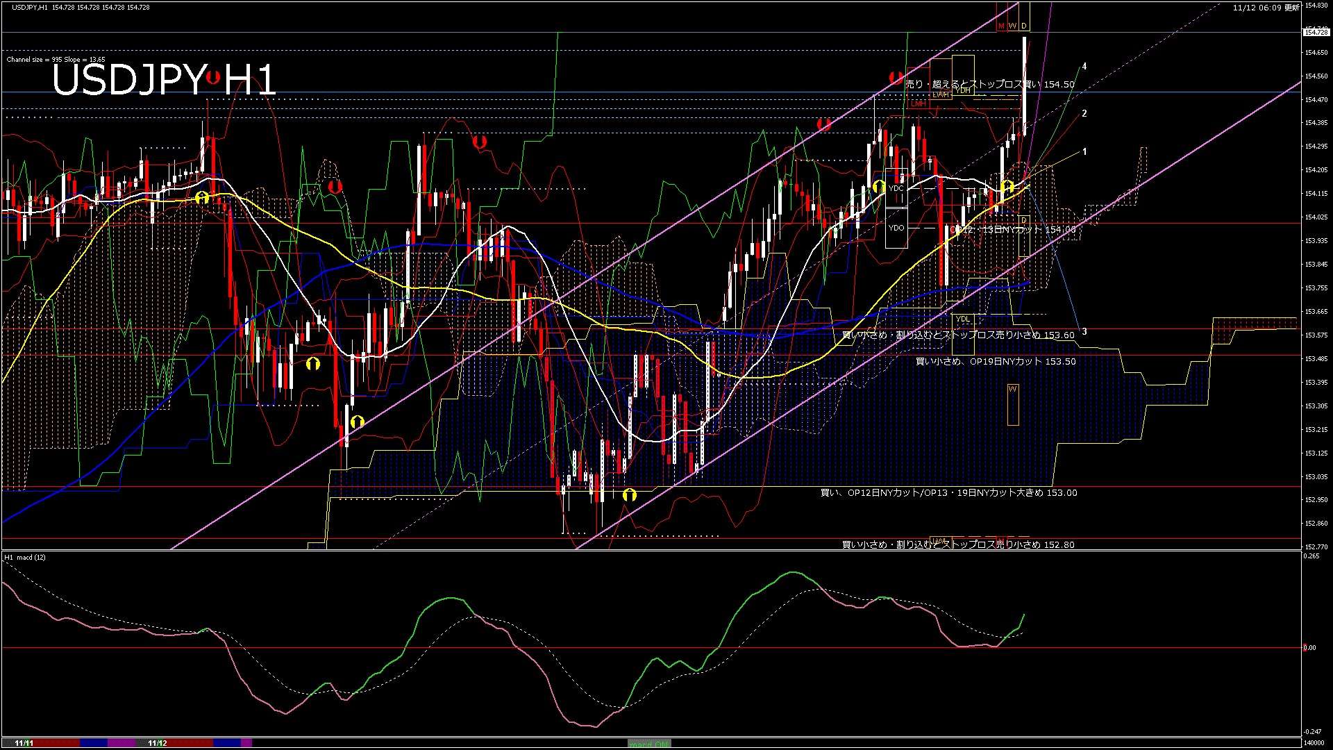The height and width of the screenshot is (750, 1333).
Task: Select the W weekly range marker icon
Action: click(x=1012, y=26)
